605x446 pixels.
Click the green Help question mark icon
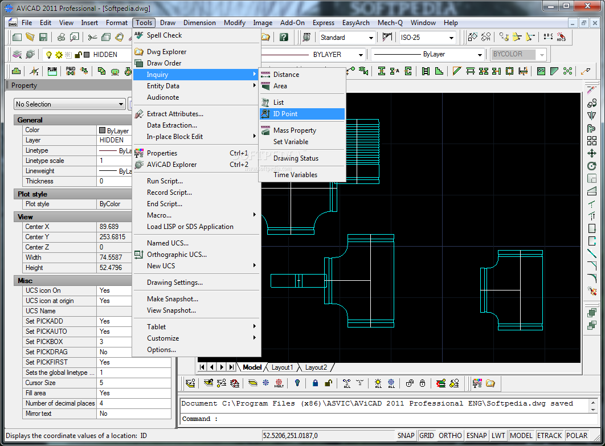click(x=284, y=37)
